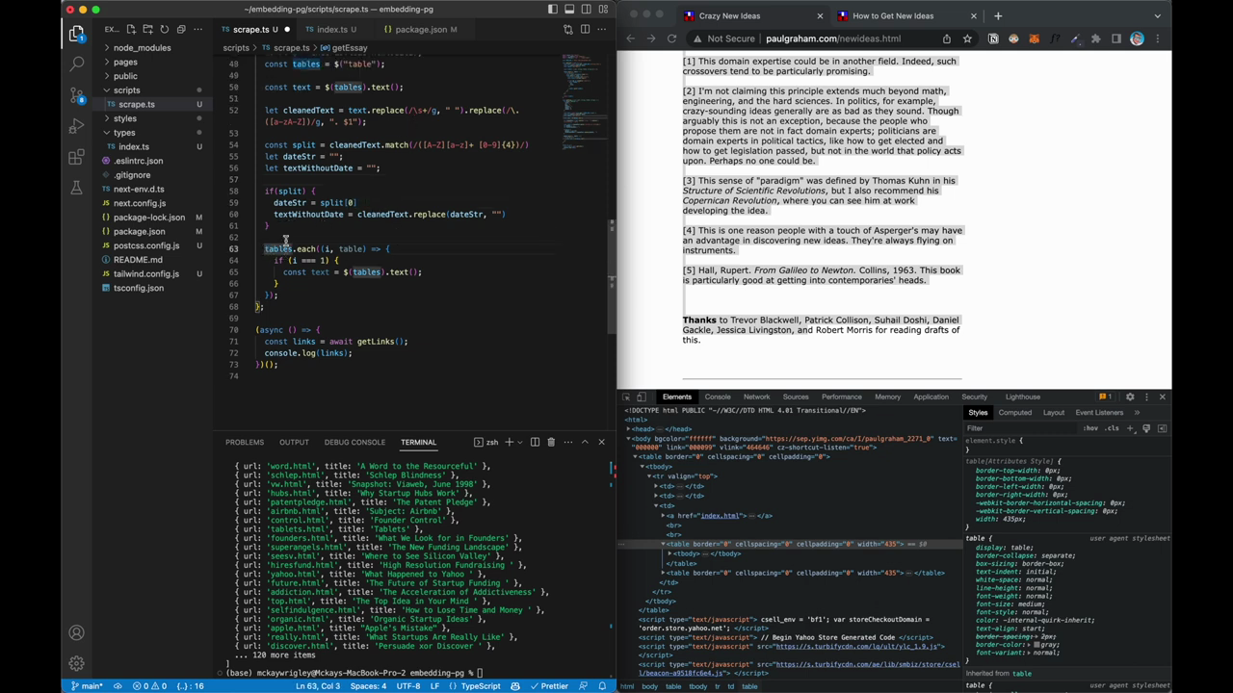1233x693 pixels.
Task: Switch to DevTools Console tab
Action: pos(718,397)
